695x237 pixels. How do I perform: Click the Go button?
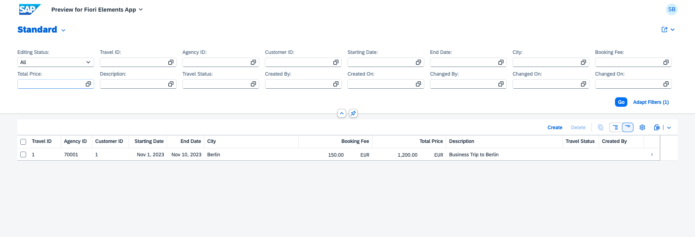click(621, 102)
